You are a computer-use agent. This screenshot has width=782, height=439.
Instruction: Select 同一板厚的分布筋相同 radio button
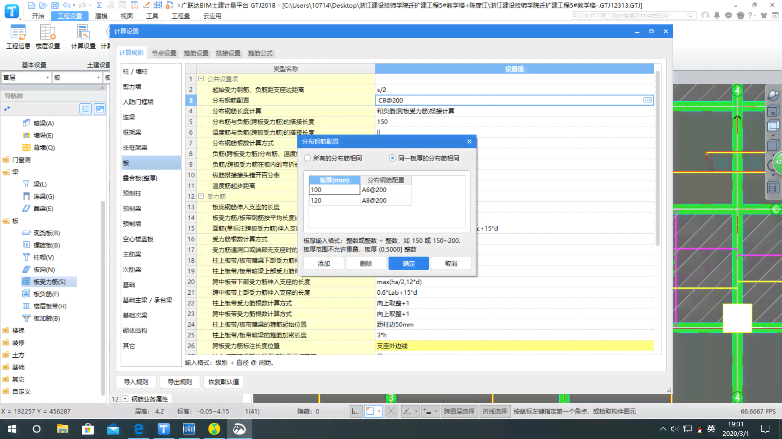[393, 158]
